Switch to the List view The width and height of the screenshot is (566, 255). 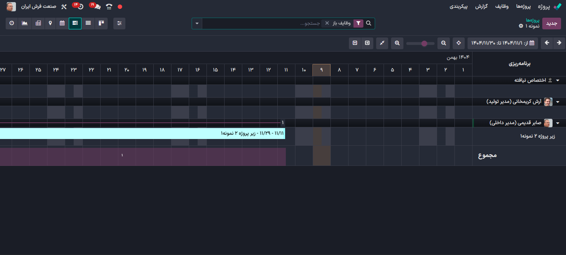click(x=88, y=23)
